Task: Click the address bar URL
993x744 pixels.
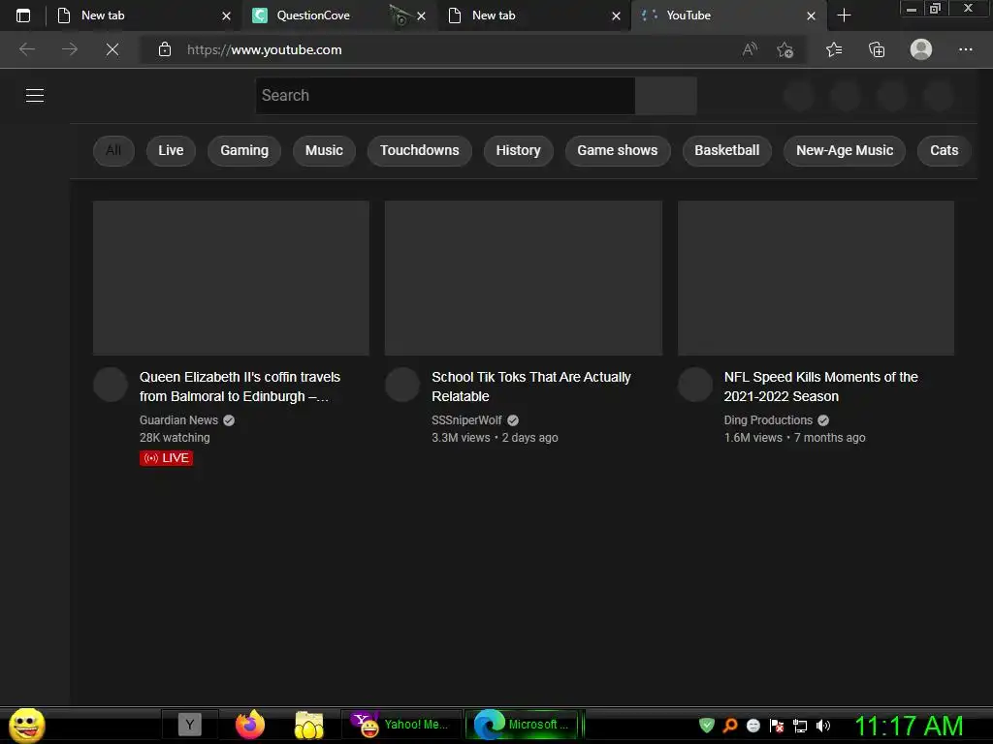Action: pos(264,49)
